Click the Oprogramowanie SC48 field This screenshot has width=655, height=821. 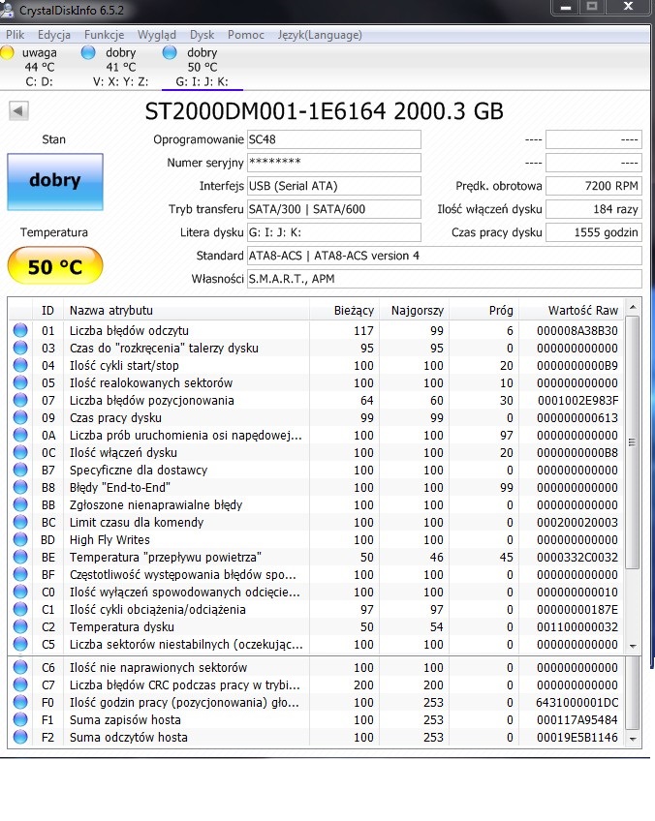[333, 139]
